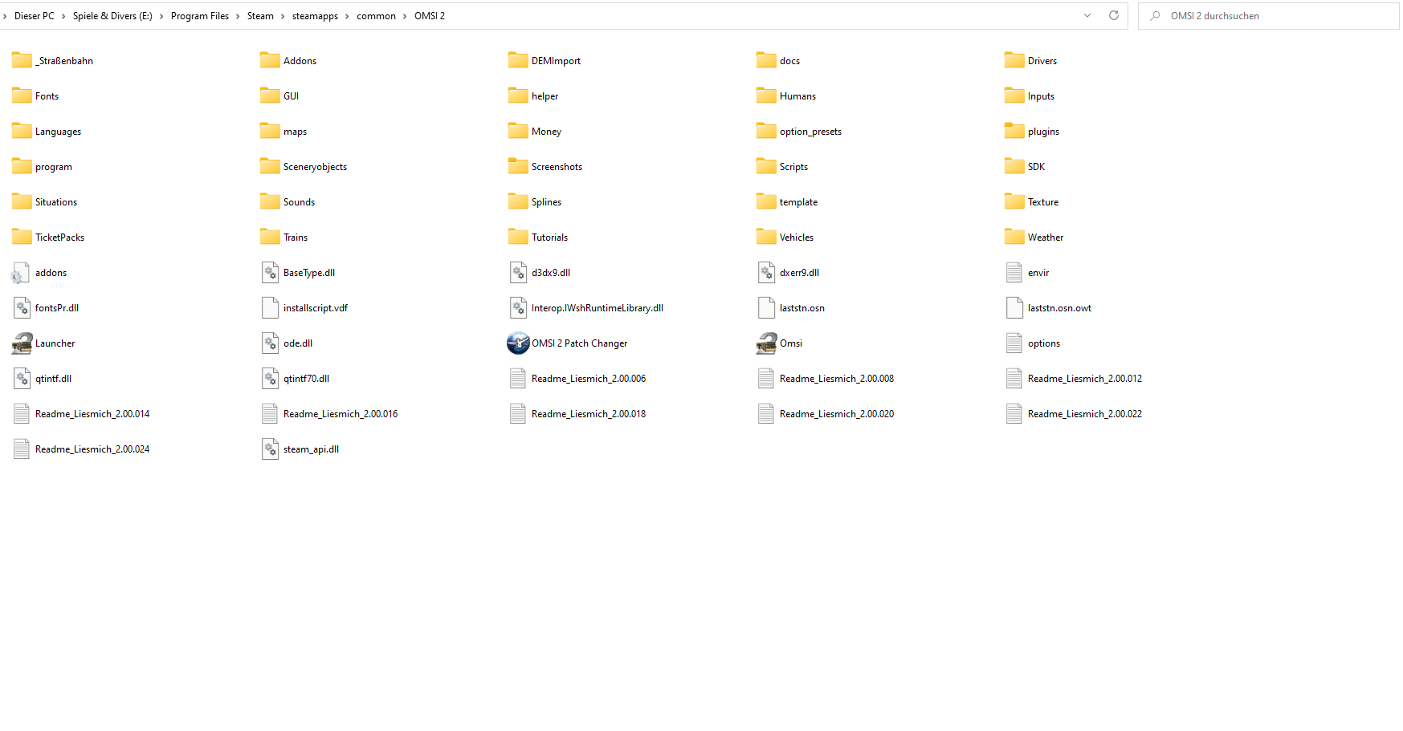This screenshot has width=1403, height=731.
Task: Select the steam_api.dll file icon
Action: 270,449
